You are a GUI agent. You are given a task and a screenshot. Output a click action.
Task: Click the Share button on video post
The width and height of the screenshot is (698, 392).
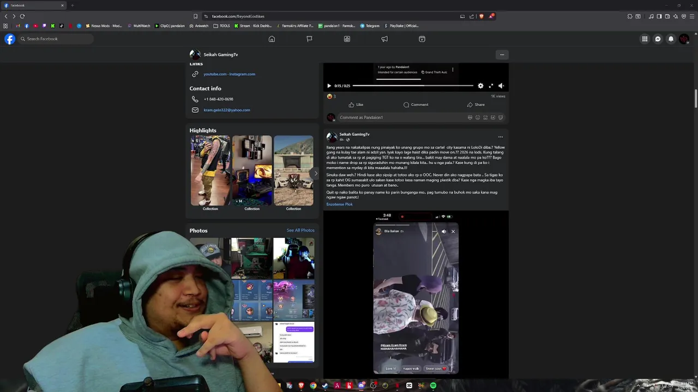[x=476, y=105]
